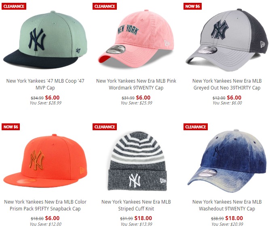This screenshot has height=229, width=270.
Task: Open the Striped Cuff Knit beanie image
Action: (x=137, y=161)
